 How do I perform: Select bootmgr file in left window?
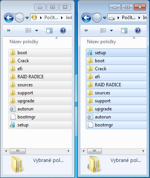tap(40, 117)
